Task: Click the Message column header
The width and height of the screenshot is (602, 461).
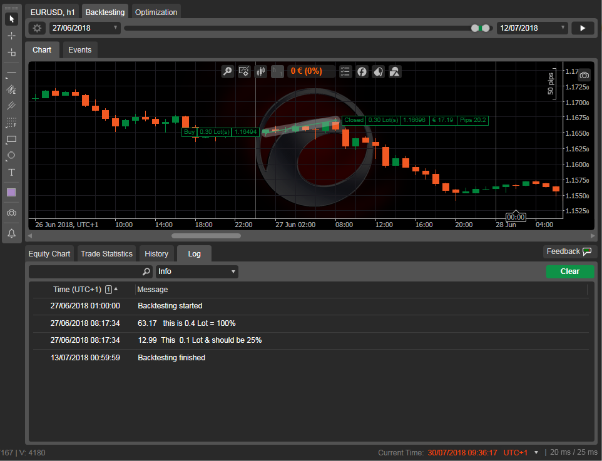Action: tap(153, 290)
